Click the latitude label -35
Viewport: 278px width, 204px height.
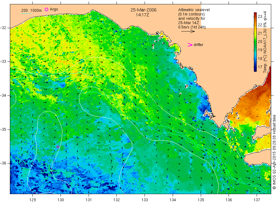pyautogui.click(x=3, y=129)
